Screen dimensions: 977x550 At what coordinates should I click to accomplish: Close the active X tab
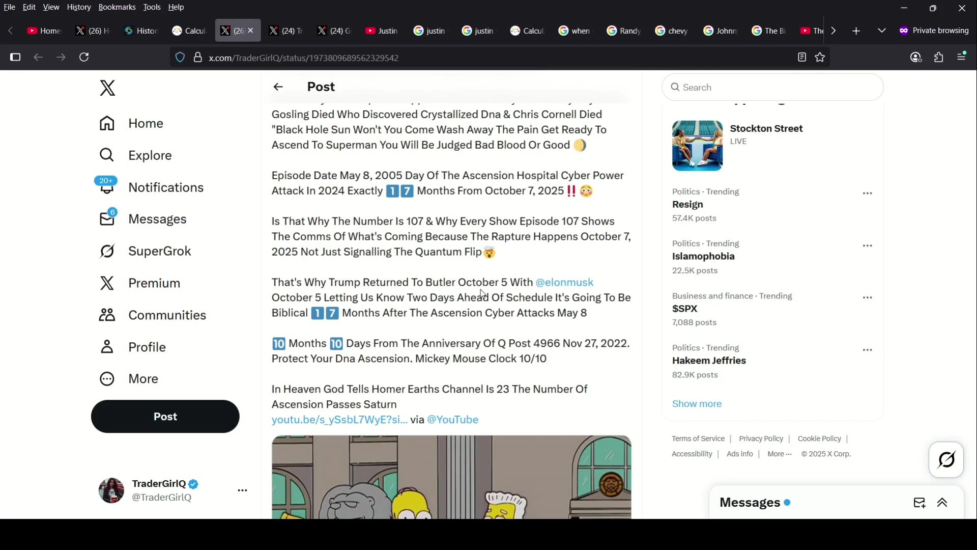pyautogui.click(x=251, y=31)
